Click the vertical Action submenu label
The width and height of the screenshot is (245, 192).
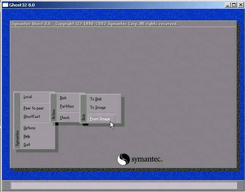tap(53, 114)
